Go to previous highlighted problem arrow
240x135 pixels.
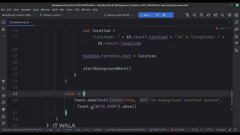[227, 28]
